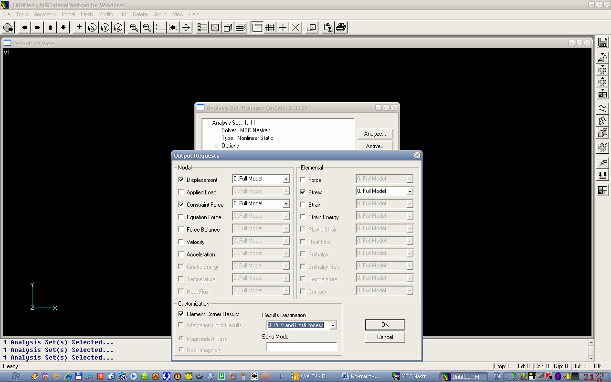Click Active... in Analysis Set Manager
611x382 pixels.
point(375,146)
